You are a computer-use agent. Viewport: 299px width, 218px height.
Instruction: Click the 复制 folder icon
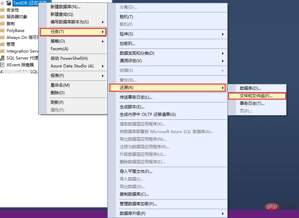2,24
